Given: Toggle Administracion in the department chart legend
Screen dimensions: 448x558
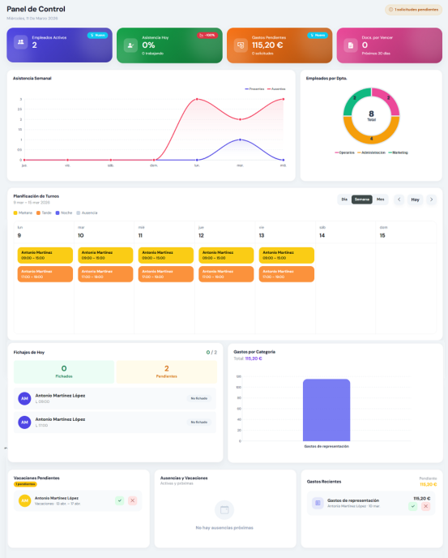Looking at the screenshot, I should (371, 152).
